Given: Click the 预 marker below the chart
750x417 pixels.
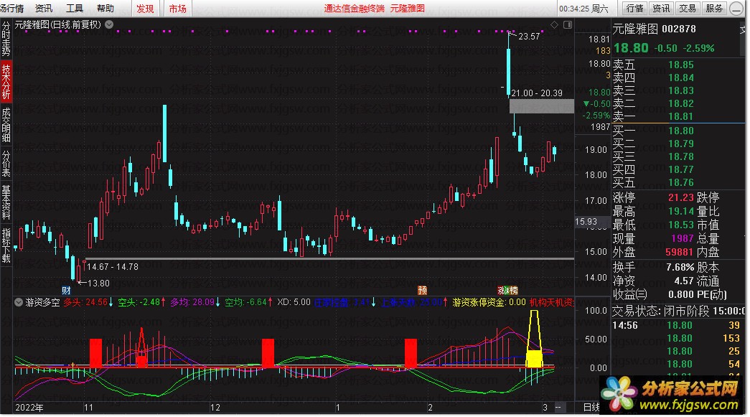Looking at the screenshot, I should click(422, 290).
